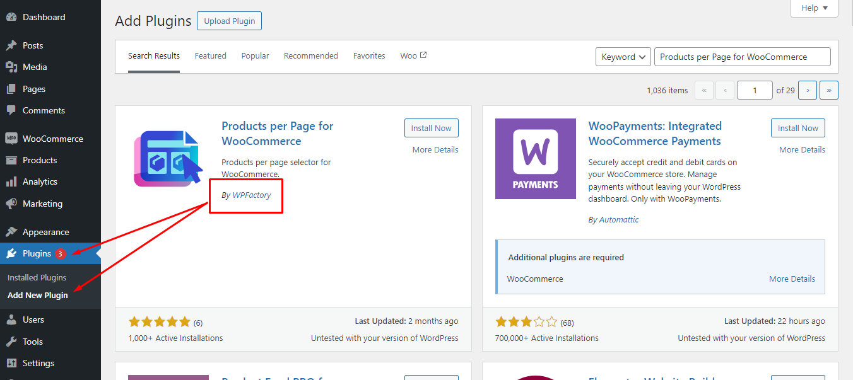Click the current page number field

(x=755, y=90)
